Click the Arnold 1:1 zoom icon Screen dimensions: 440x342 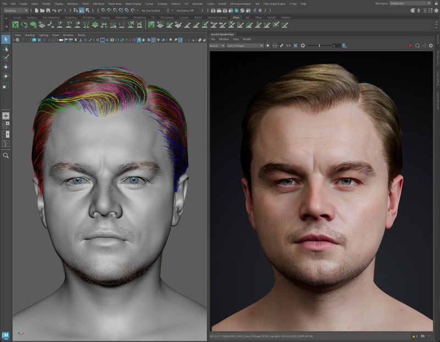click(288, 46)
